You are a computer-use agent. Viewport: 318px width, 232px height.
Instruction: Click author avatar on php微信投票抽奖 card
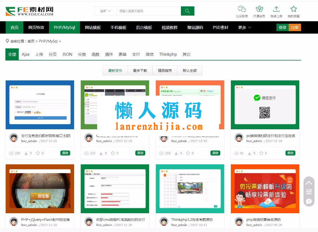click(239, 222)
